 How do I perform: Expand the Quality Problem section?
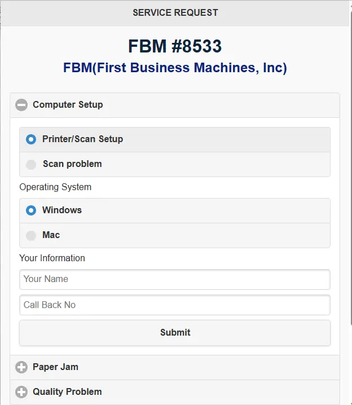point(67,392)
